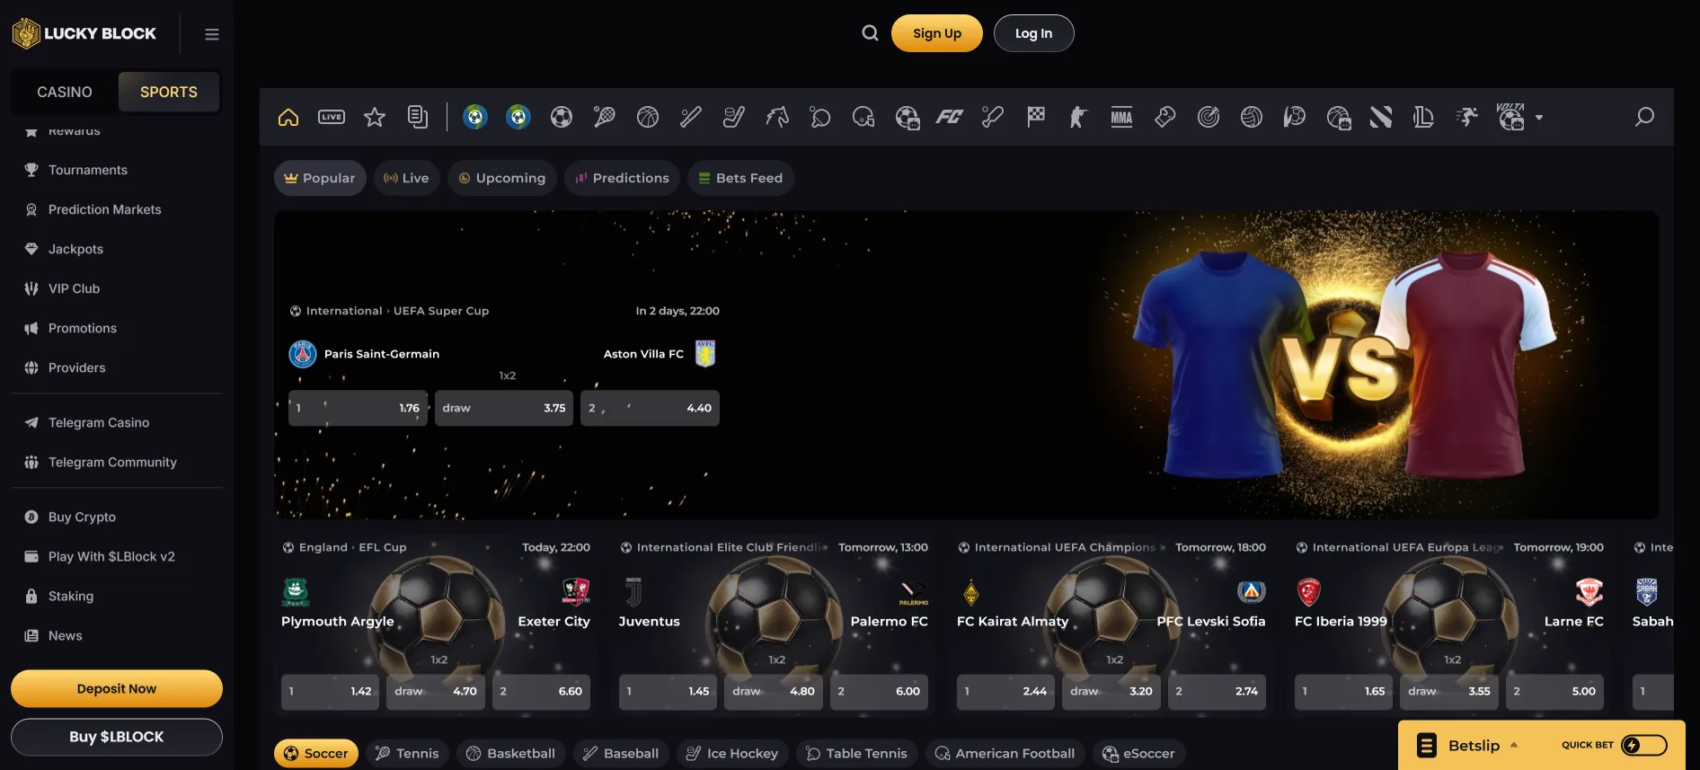Open Tournaments in the sidebar

[88, 170]
